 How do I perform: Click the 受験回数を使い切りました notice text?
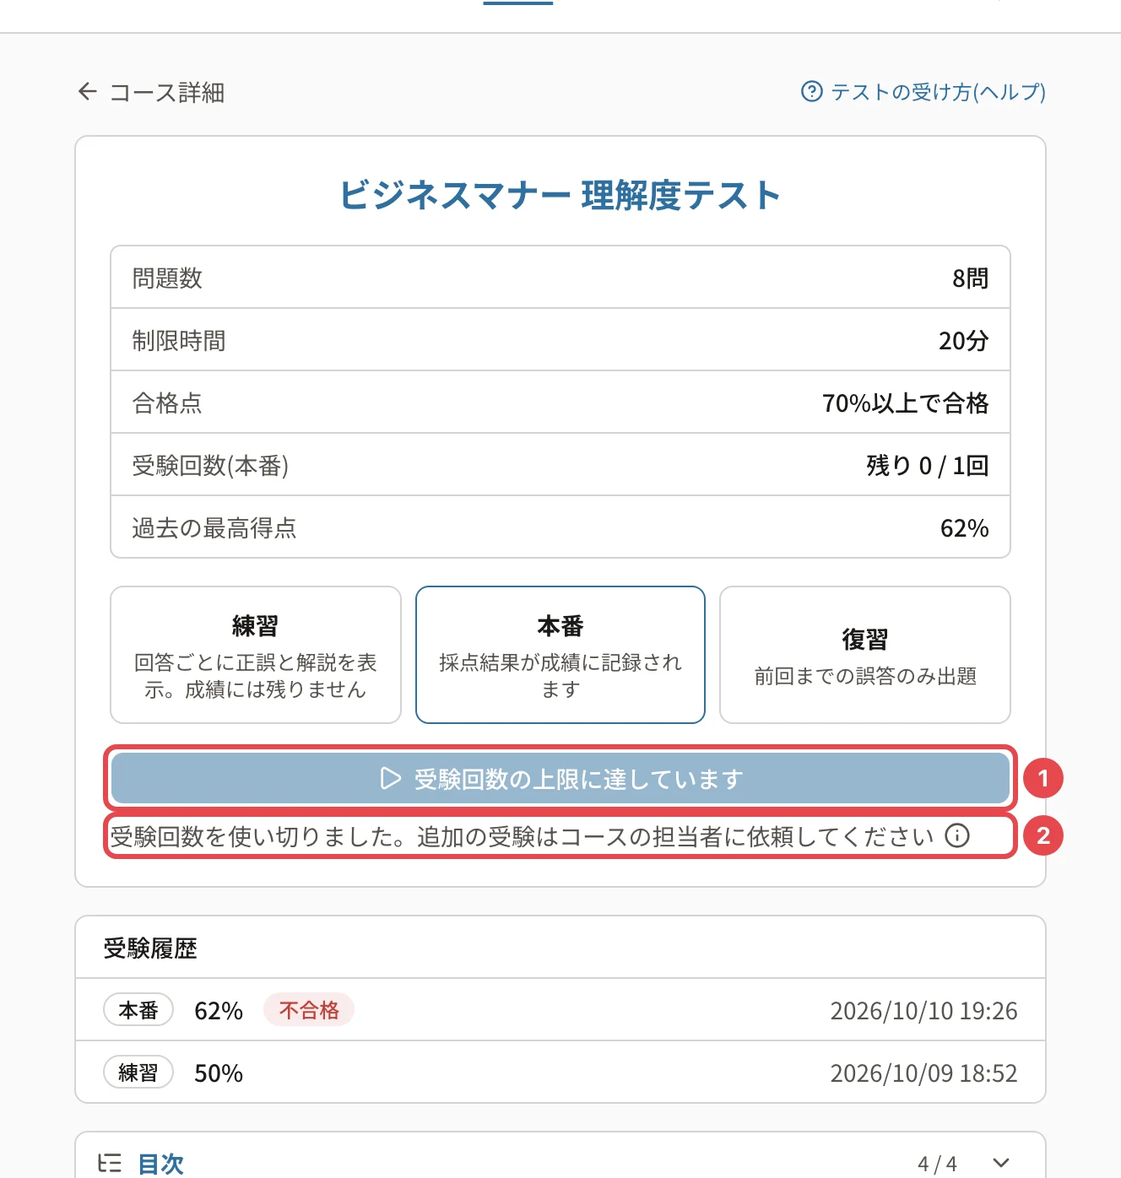tap(523, 836)
